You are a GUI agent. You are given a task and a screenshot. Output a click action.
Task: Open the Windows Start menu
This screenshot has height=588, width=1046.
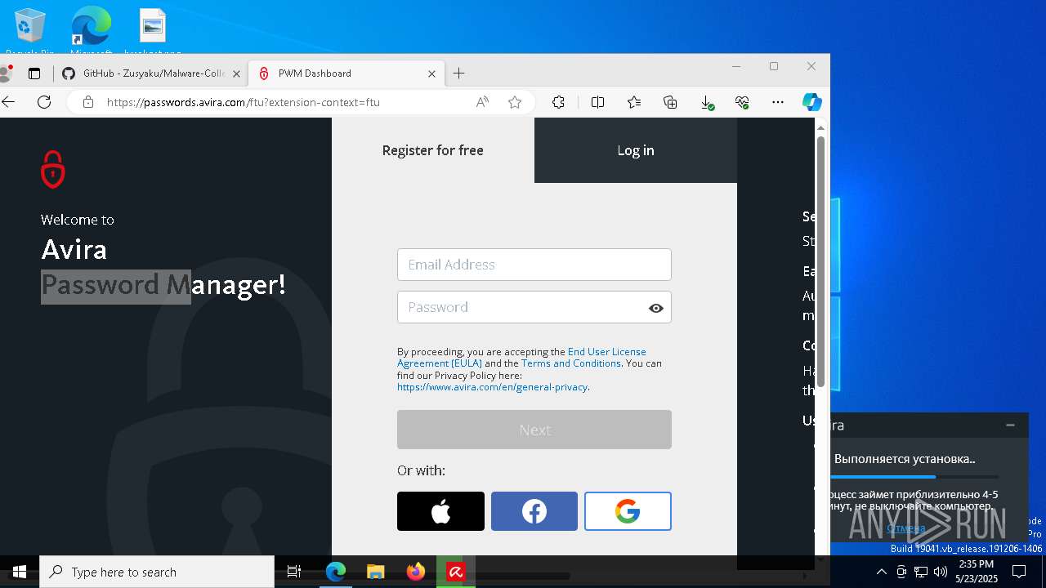tap(20, 572)
